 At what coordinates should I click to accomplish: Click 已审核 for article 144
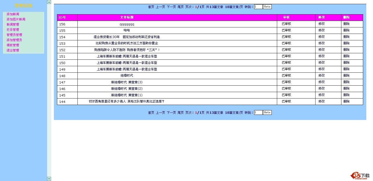point(286,101)
